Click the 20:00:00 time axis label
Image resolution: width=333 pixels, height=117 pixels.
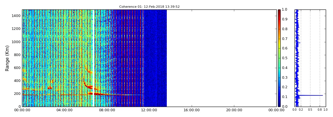pos(234,110)
